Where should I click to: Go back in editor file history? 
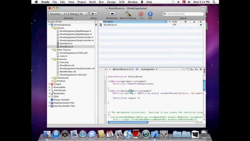tap(105, 69)
